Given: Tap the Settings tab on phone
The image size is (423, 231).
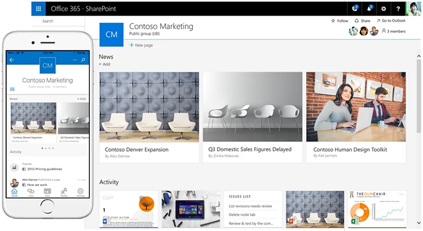Looking at the screenshot, I should [80, 192].
